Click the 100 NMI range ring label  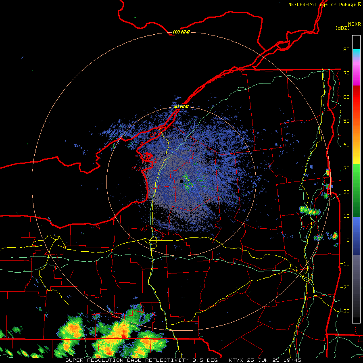(x=181, y=32)
